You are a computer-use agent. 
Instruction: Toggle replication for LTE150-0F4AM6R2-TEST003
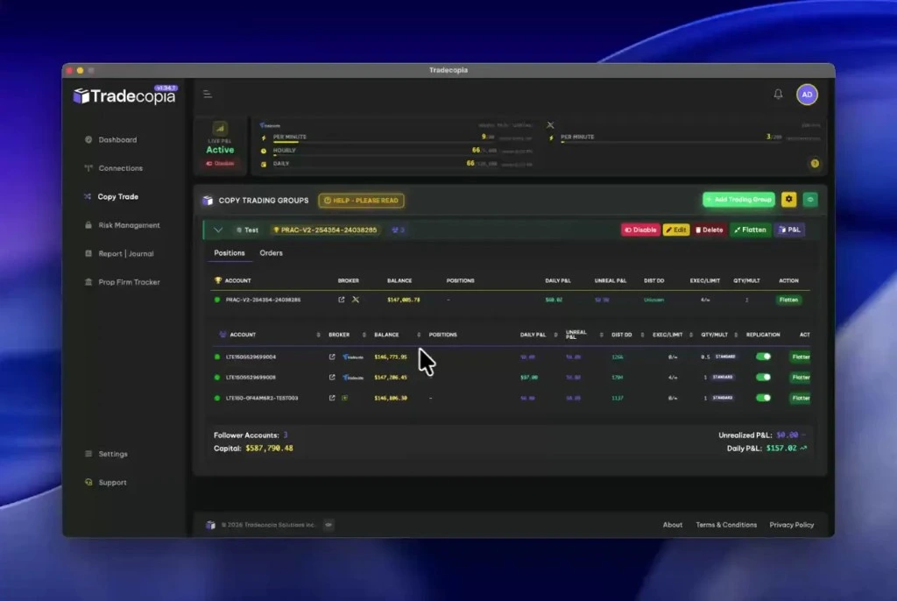763,398
